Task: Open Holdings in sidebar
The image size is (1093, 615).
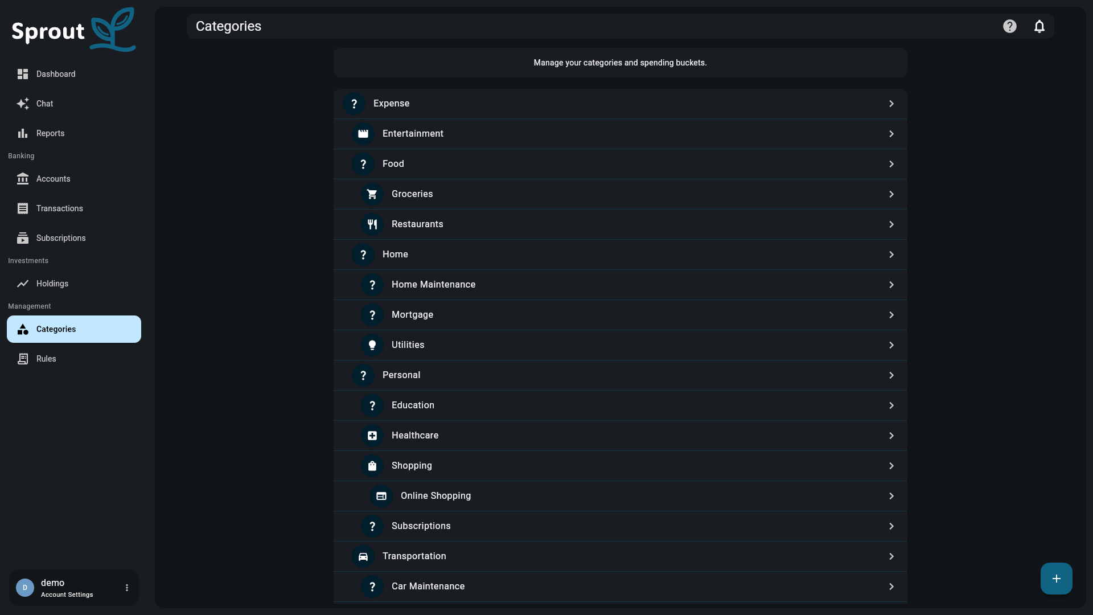Action: (x=74, y=284)
